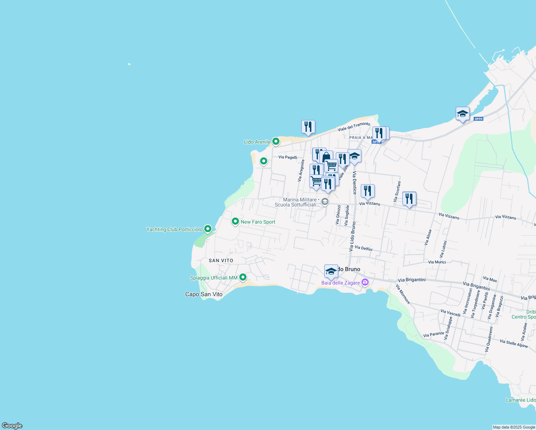The height and width of the screenshot is (430, 536).
Task: Click 'Via Delfini' street label
Action: pos(364,248)
